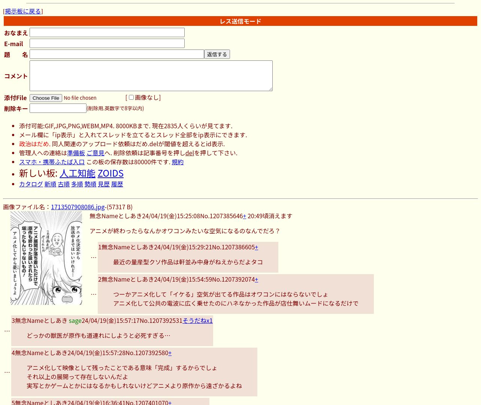
Task: Sort threads by 多順
Action: (77, 184)
